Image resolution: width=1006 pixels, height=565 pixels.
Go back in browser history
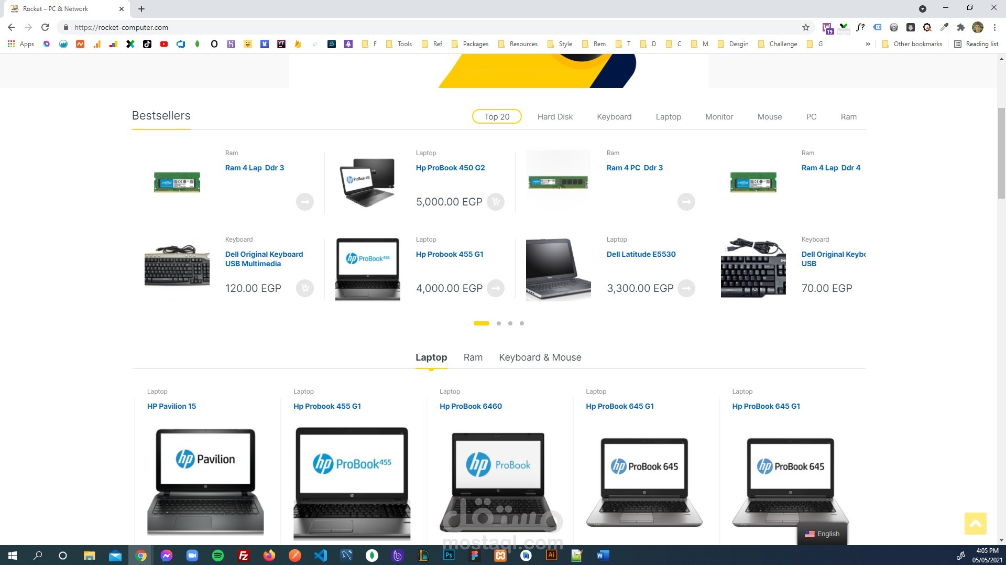click(12, 27)
